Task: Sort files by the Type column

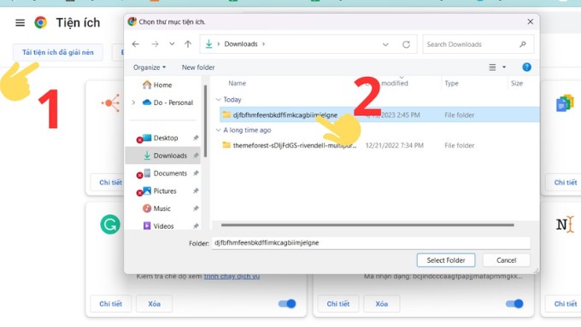Action: [x=452, y=84]
